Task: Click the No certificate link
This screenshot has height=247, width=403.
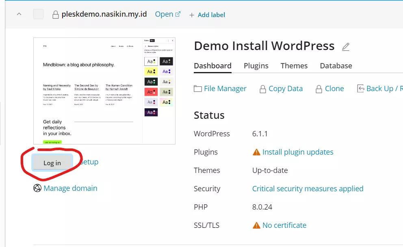Action: coord(284,225)
